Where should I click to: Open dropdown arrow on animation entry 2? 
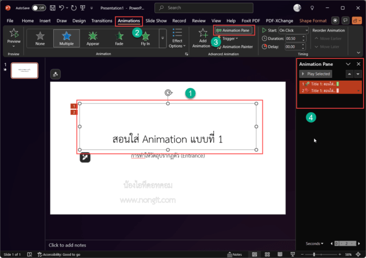359,91
